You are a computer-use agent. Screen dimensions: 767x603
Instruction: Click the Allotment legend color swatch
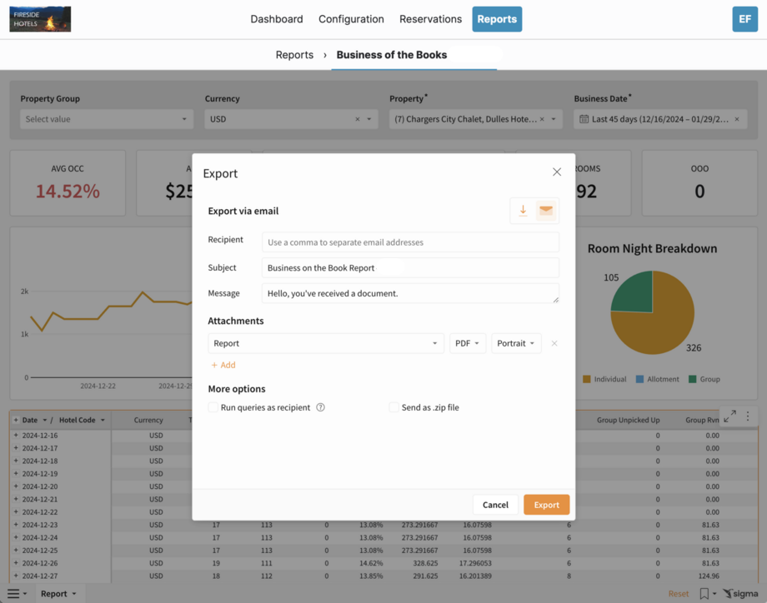(x=639, y=379)
